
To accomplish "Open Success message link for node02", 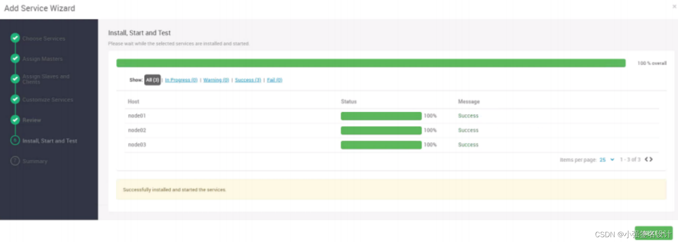I will tap(468, 130).
